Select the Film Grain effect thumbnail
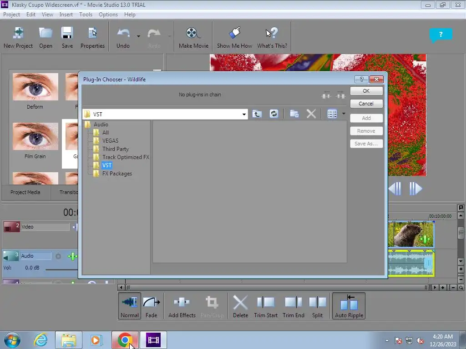Screen dimensions: 466x349 coord(35,136)
